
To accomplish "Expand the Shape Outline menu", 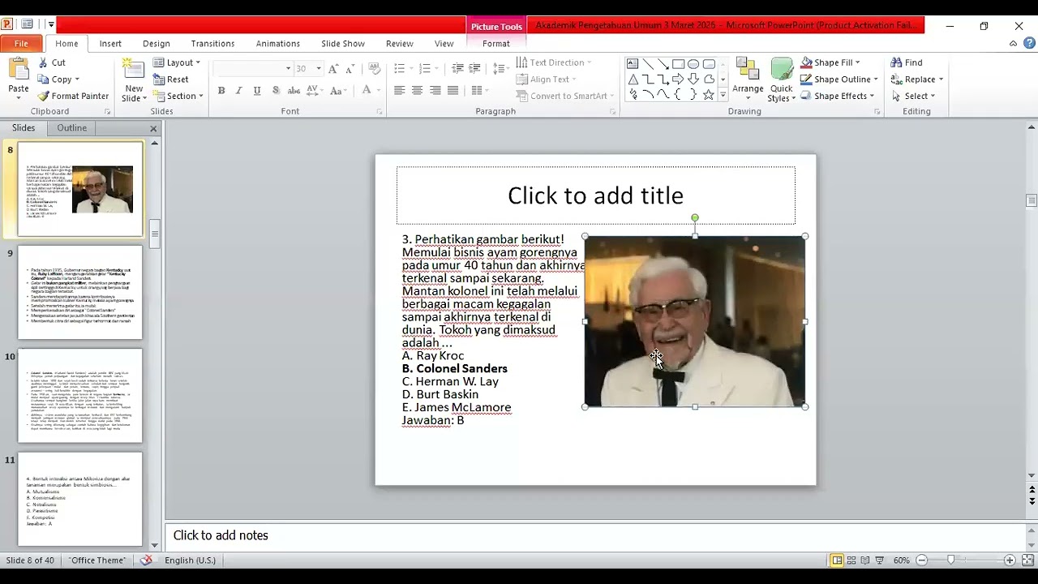I will (x=839, y=79).
